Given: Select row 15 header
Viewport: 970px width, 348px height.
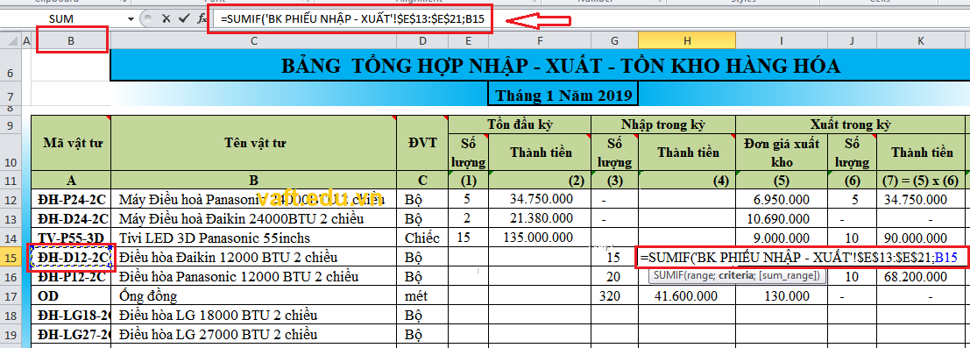Looking at the screenshot, I should (x=10, y=256).
